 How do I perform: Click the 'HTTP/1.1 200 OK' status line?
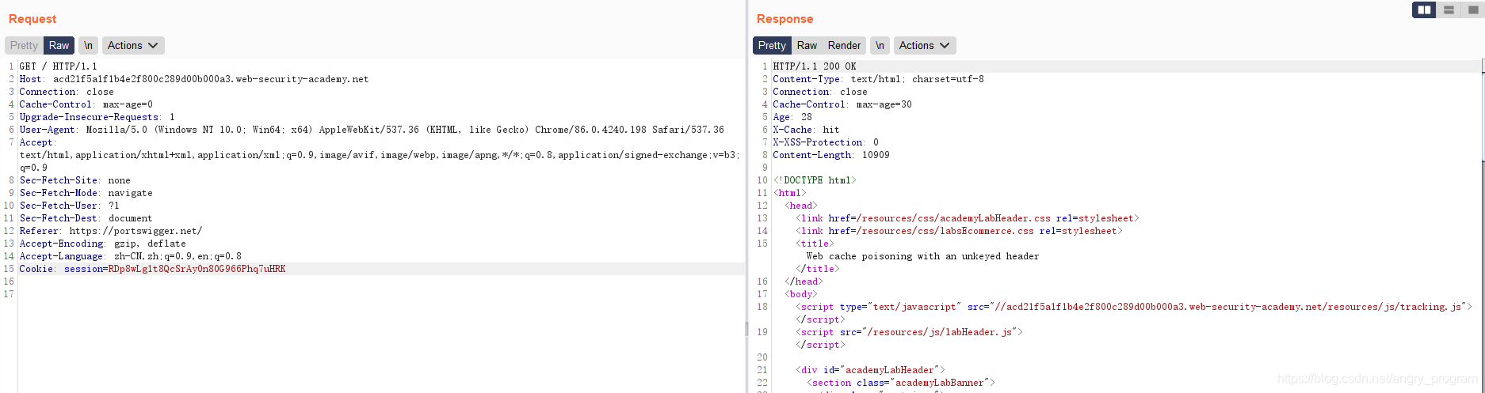815,66
